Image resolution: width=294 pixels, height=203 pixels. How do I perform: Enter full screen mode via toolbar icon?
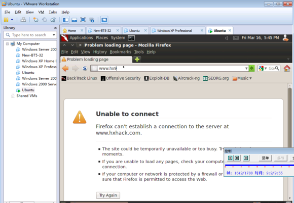point(83,20)
